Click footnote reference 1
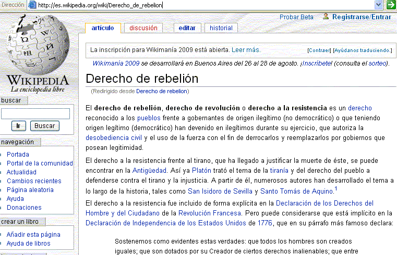The height and width of the screenshot is (255, 397). pos(336,188)
